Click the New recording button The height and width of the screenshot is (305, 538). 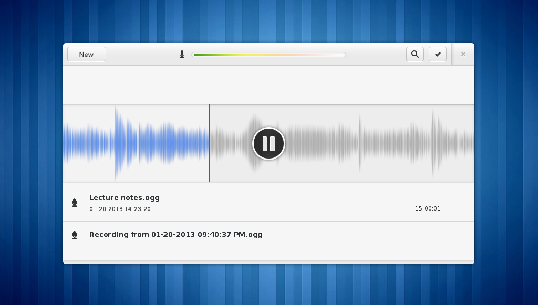tap(87, 54)
